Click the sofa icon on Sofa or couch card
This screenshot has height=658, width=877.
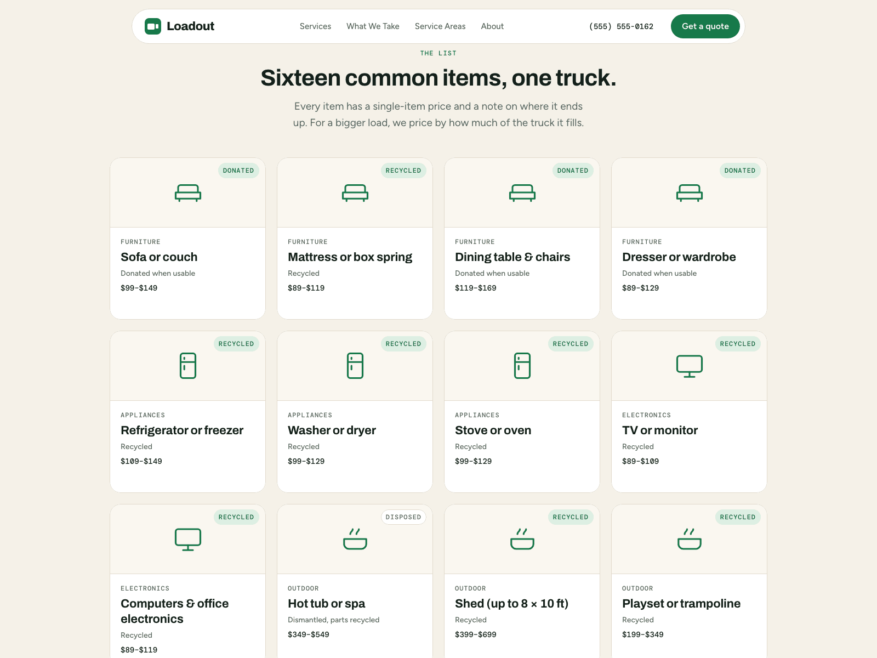[x=188, y=193]
